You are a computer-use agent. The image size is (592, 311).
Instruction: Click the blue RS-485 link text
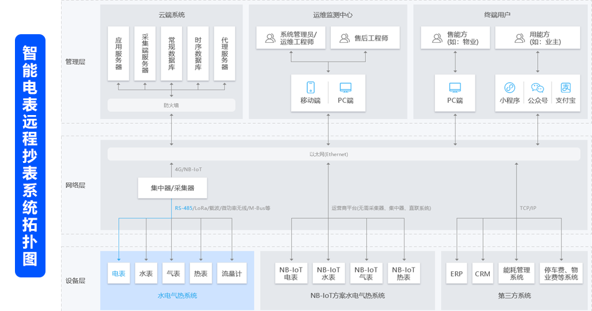183,208
